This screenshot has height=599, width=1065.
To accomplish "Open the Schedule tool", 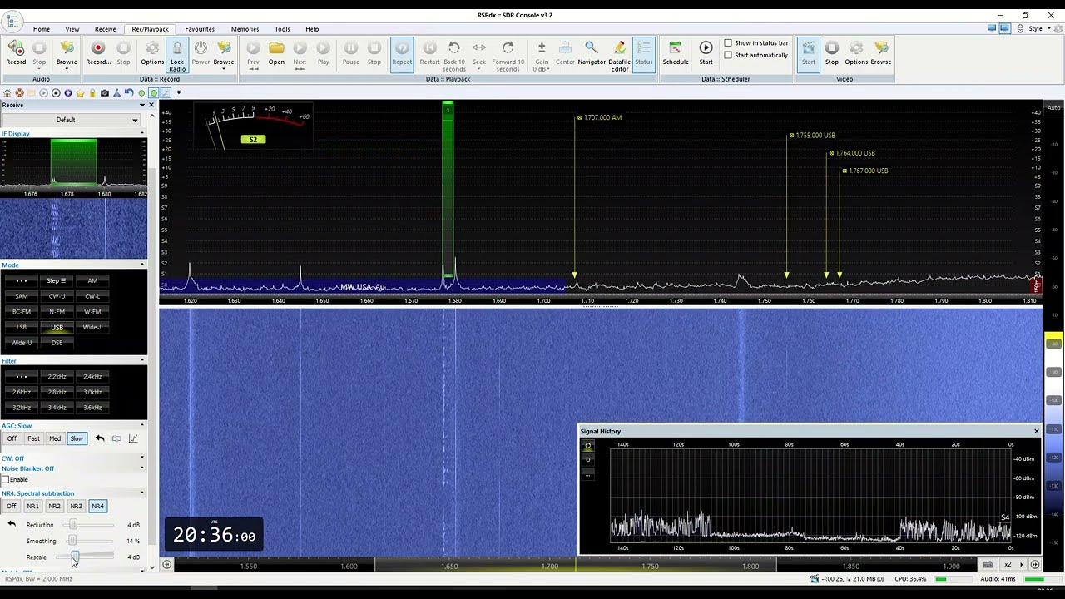I will coord(676,52).
